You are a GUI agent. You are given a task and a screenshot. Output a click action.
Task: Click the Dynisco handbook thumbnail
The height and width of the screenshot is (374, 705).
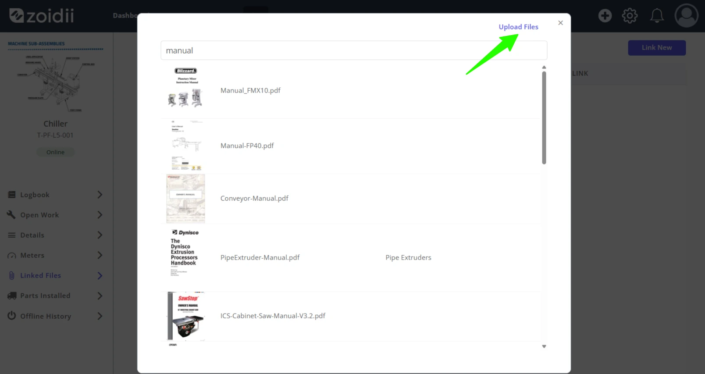pos(185,253)
